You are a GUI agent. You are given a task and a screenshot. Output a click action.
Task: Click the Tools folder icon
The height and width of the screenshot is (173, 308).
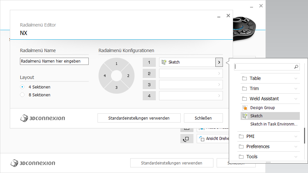click(x=241, y=157)
